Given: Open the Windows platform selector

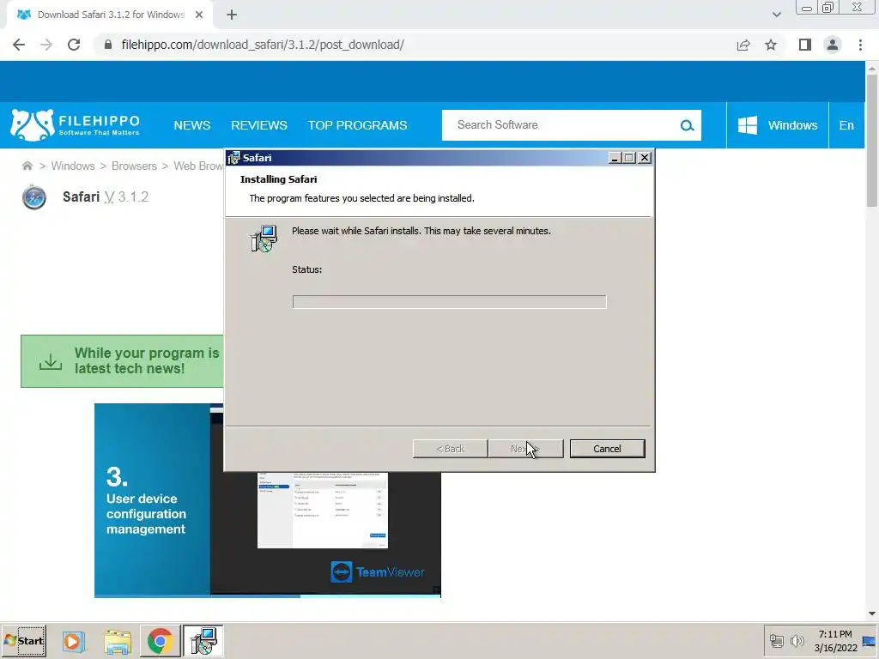Looking at the screenshot, I should tap(778, 125).
